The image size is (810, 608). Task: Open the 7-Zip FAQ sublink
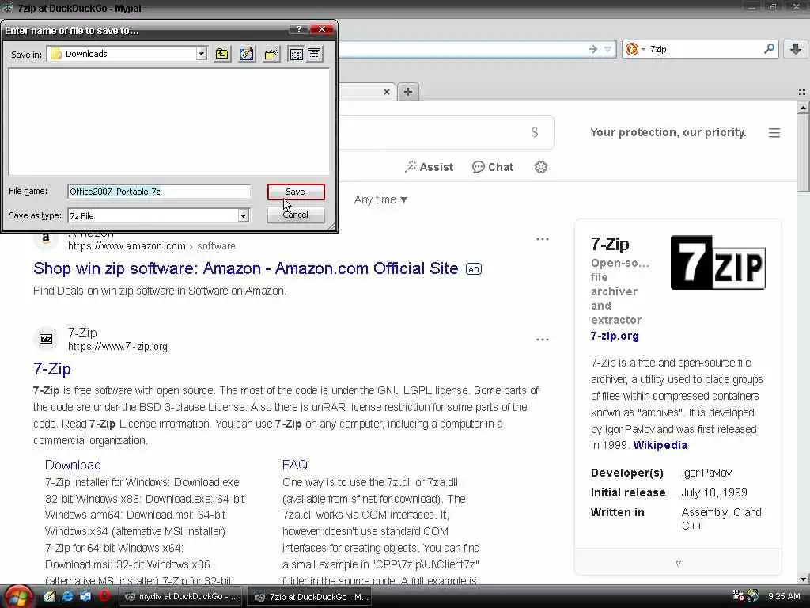295,465
